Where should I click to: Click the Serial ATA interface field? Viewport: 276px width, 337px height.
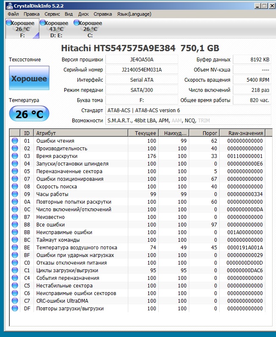click(x=142, y=80)
